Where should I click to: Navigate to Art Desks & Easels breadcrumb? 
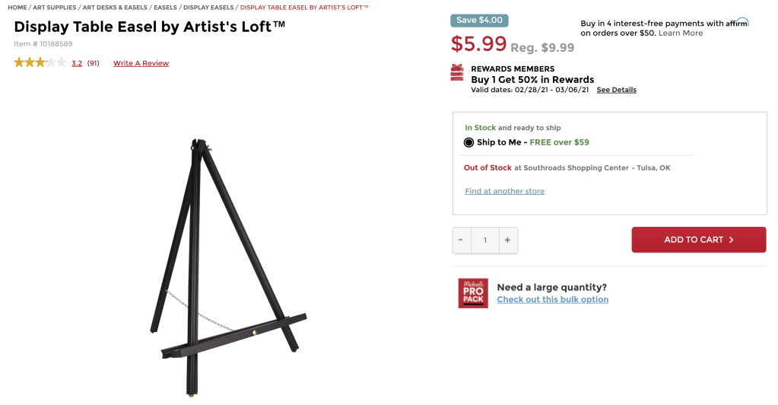[x=116, y=8]
